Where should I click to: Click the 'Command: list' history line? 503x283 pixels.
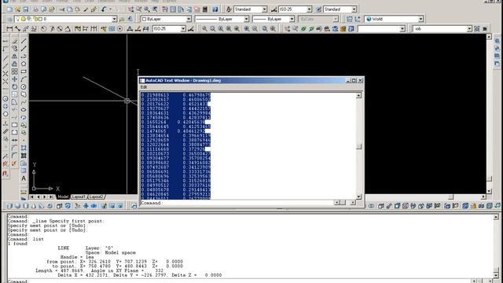pos(25,239)
